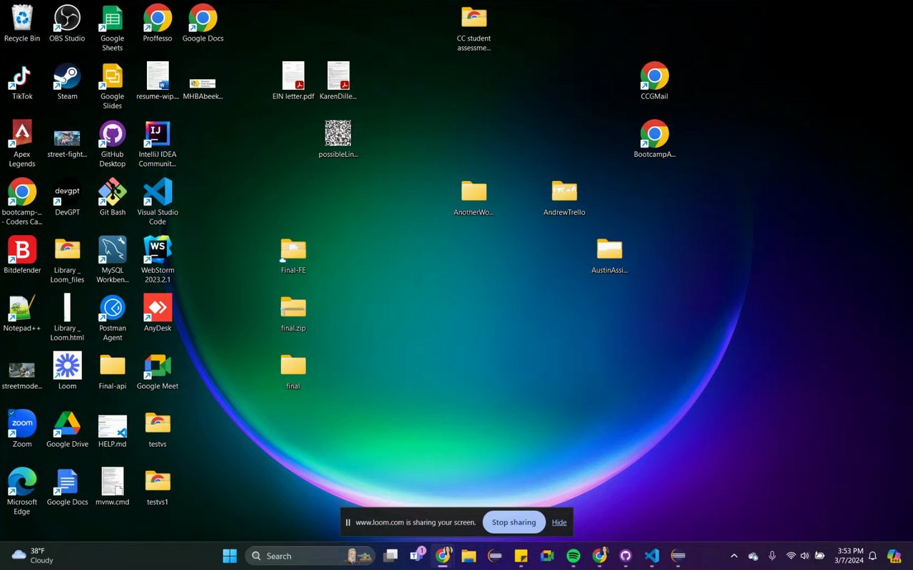
Task: Launch Bitdefender from the desktop
Action: click(22, 255)
